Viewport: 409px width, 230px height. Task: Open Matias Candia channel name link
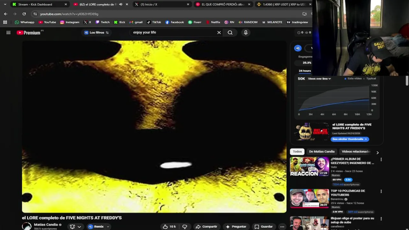(46, 225)
